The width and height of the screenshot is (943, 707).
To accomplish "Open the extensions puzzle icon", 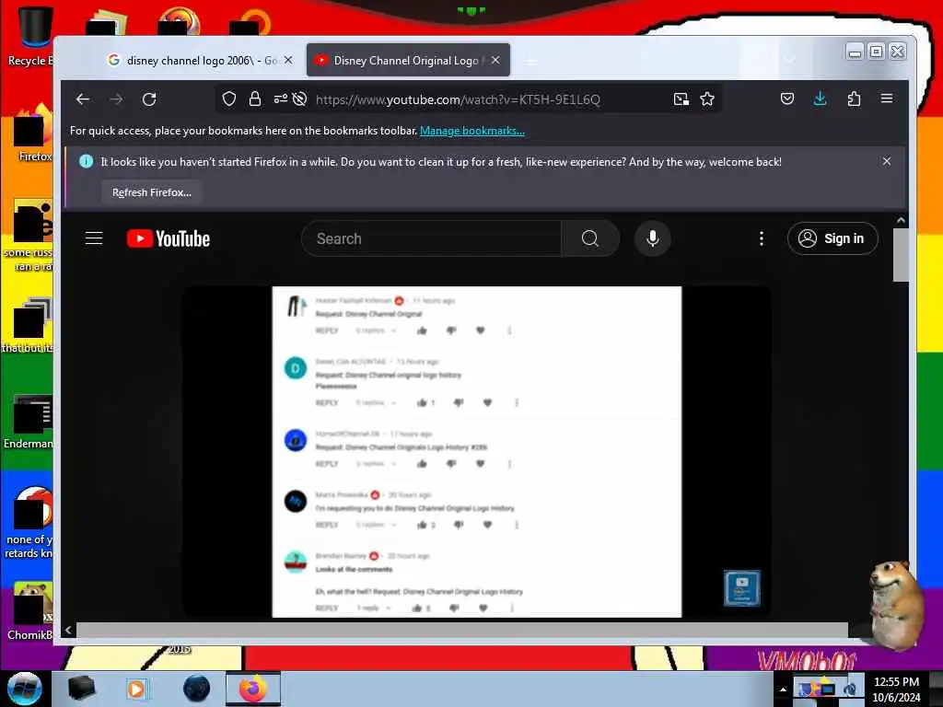I will (854, 99).
